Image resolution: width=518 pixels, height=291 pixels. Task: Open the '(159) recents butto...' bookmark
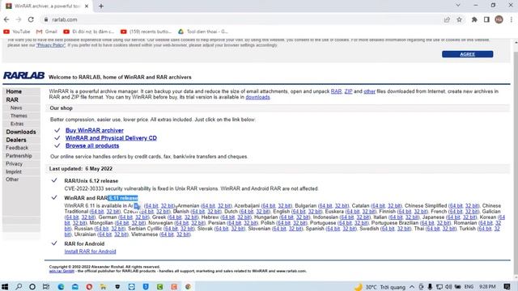pos(146,32)
